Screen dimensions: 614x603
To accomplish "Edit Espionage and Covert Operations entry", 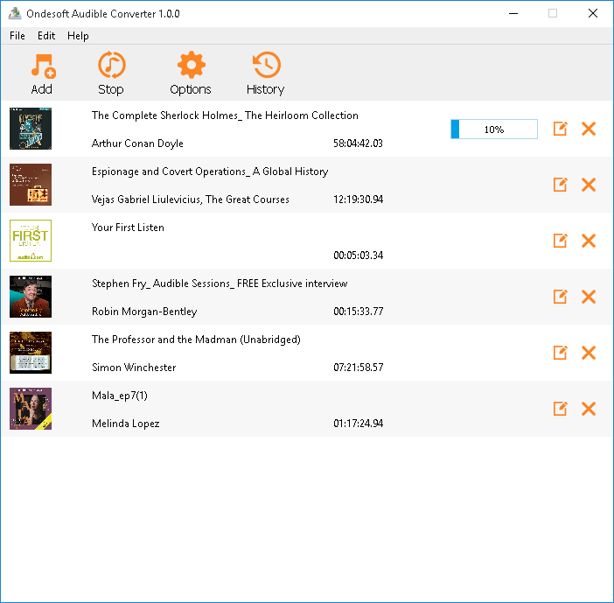I will point(560,185).
